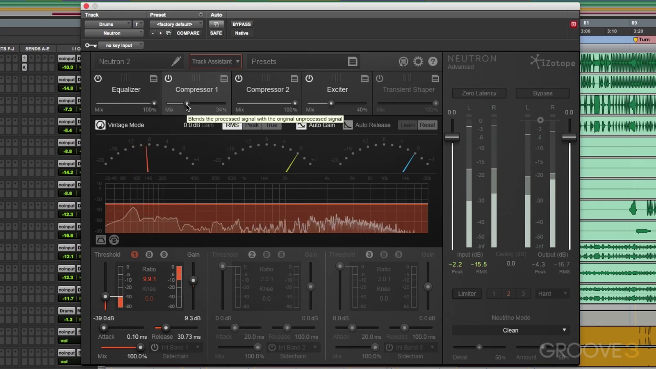The width and height of the screenshot is (656, 369).
Task: Click the Exciter Mix slider handle
Action: coord(331,103)
